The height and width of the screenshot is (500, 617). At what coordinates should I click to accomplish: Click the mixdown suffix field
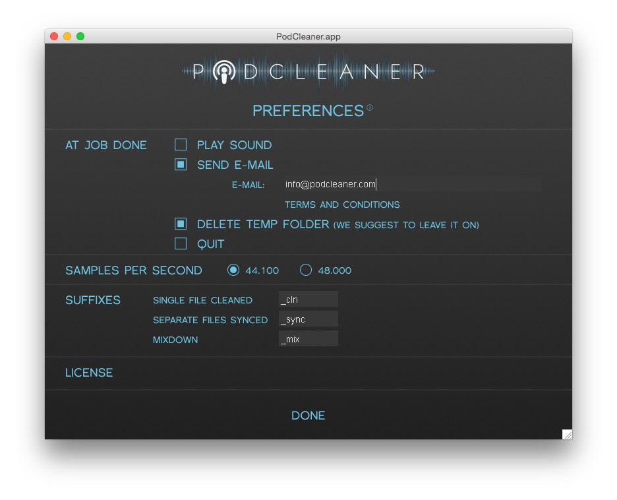click(308, 338)
